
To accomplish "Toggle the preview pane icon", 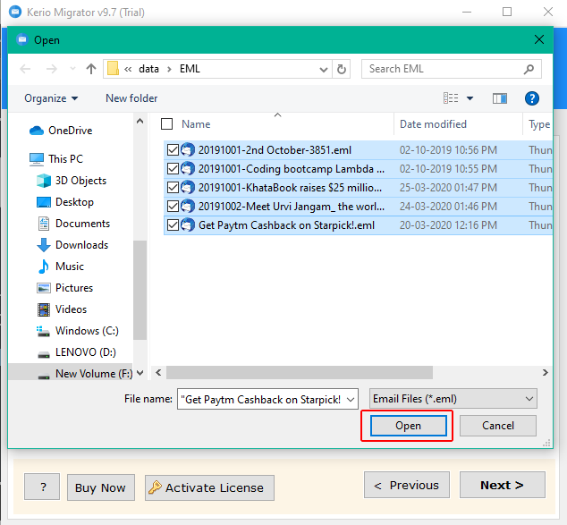I will pos(499,98).
